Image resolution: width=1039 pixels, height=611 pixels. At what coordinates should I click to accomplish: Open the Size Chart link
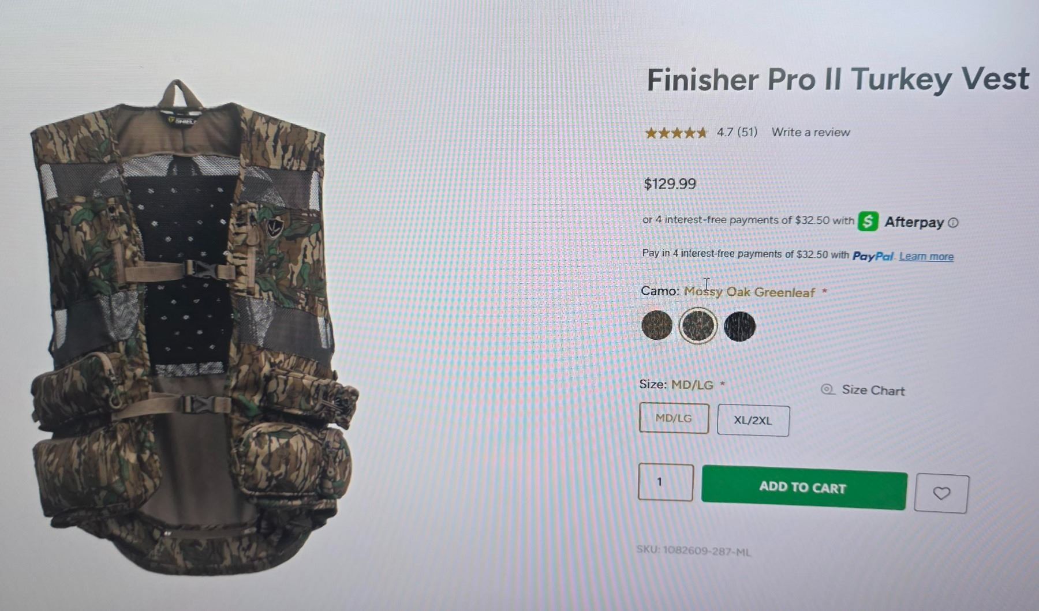(x=873, y=390)
